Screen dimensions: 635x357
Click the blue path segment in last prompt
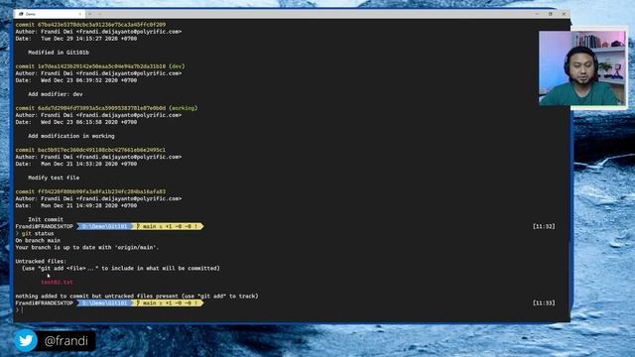[104, 303]
